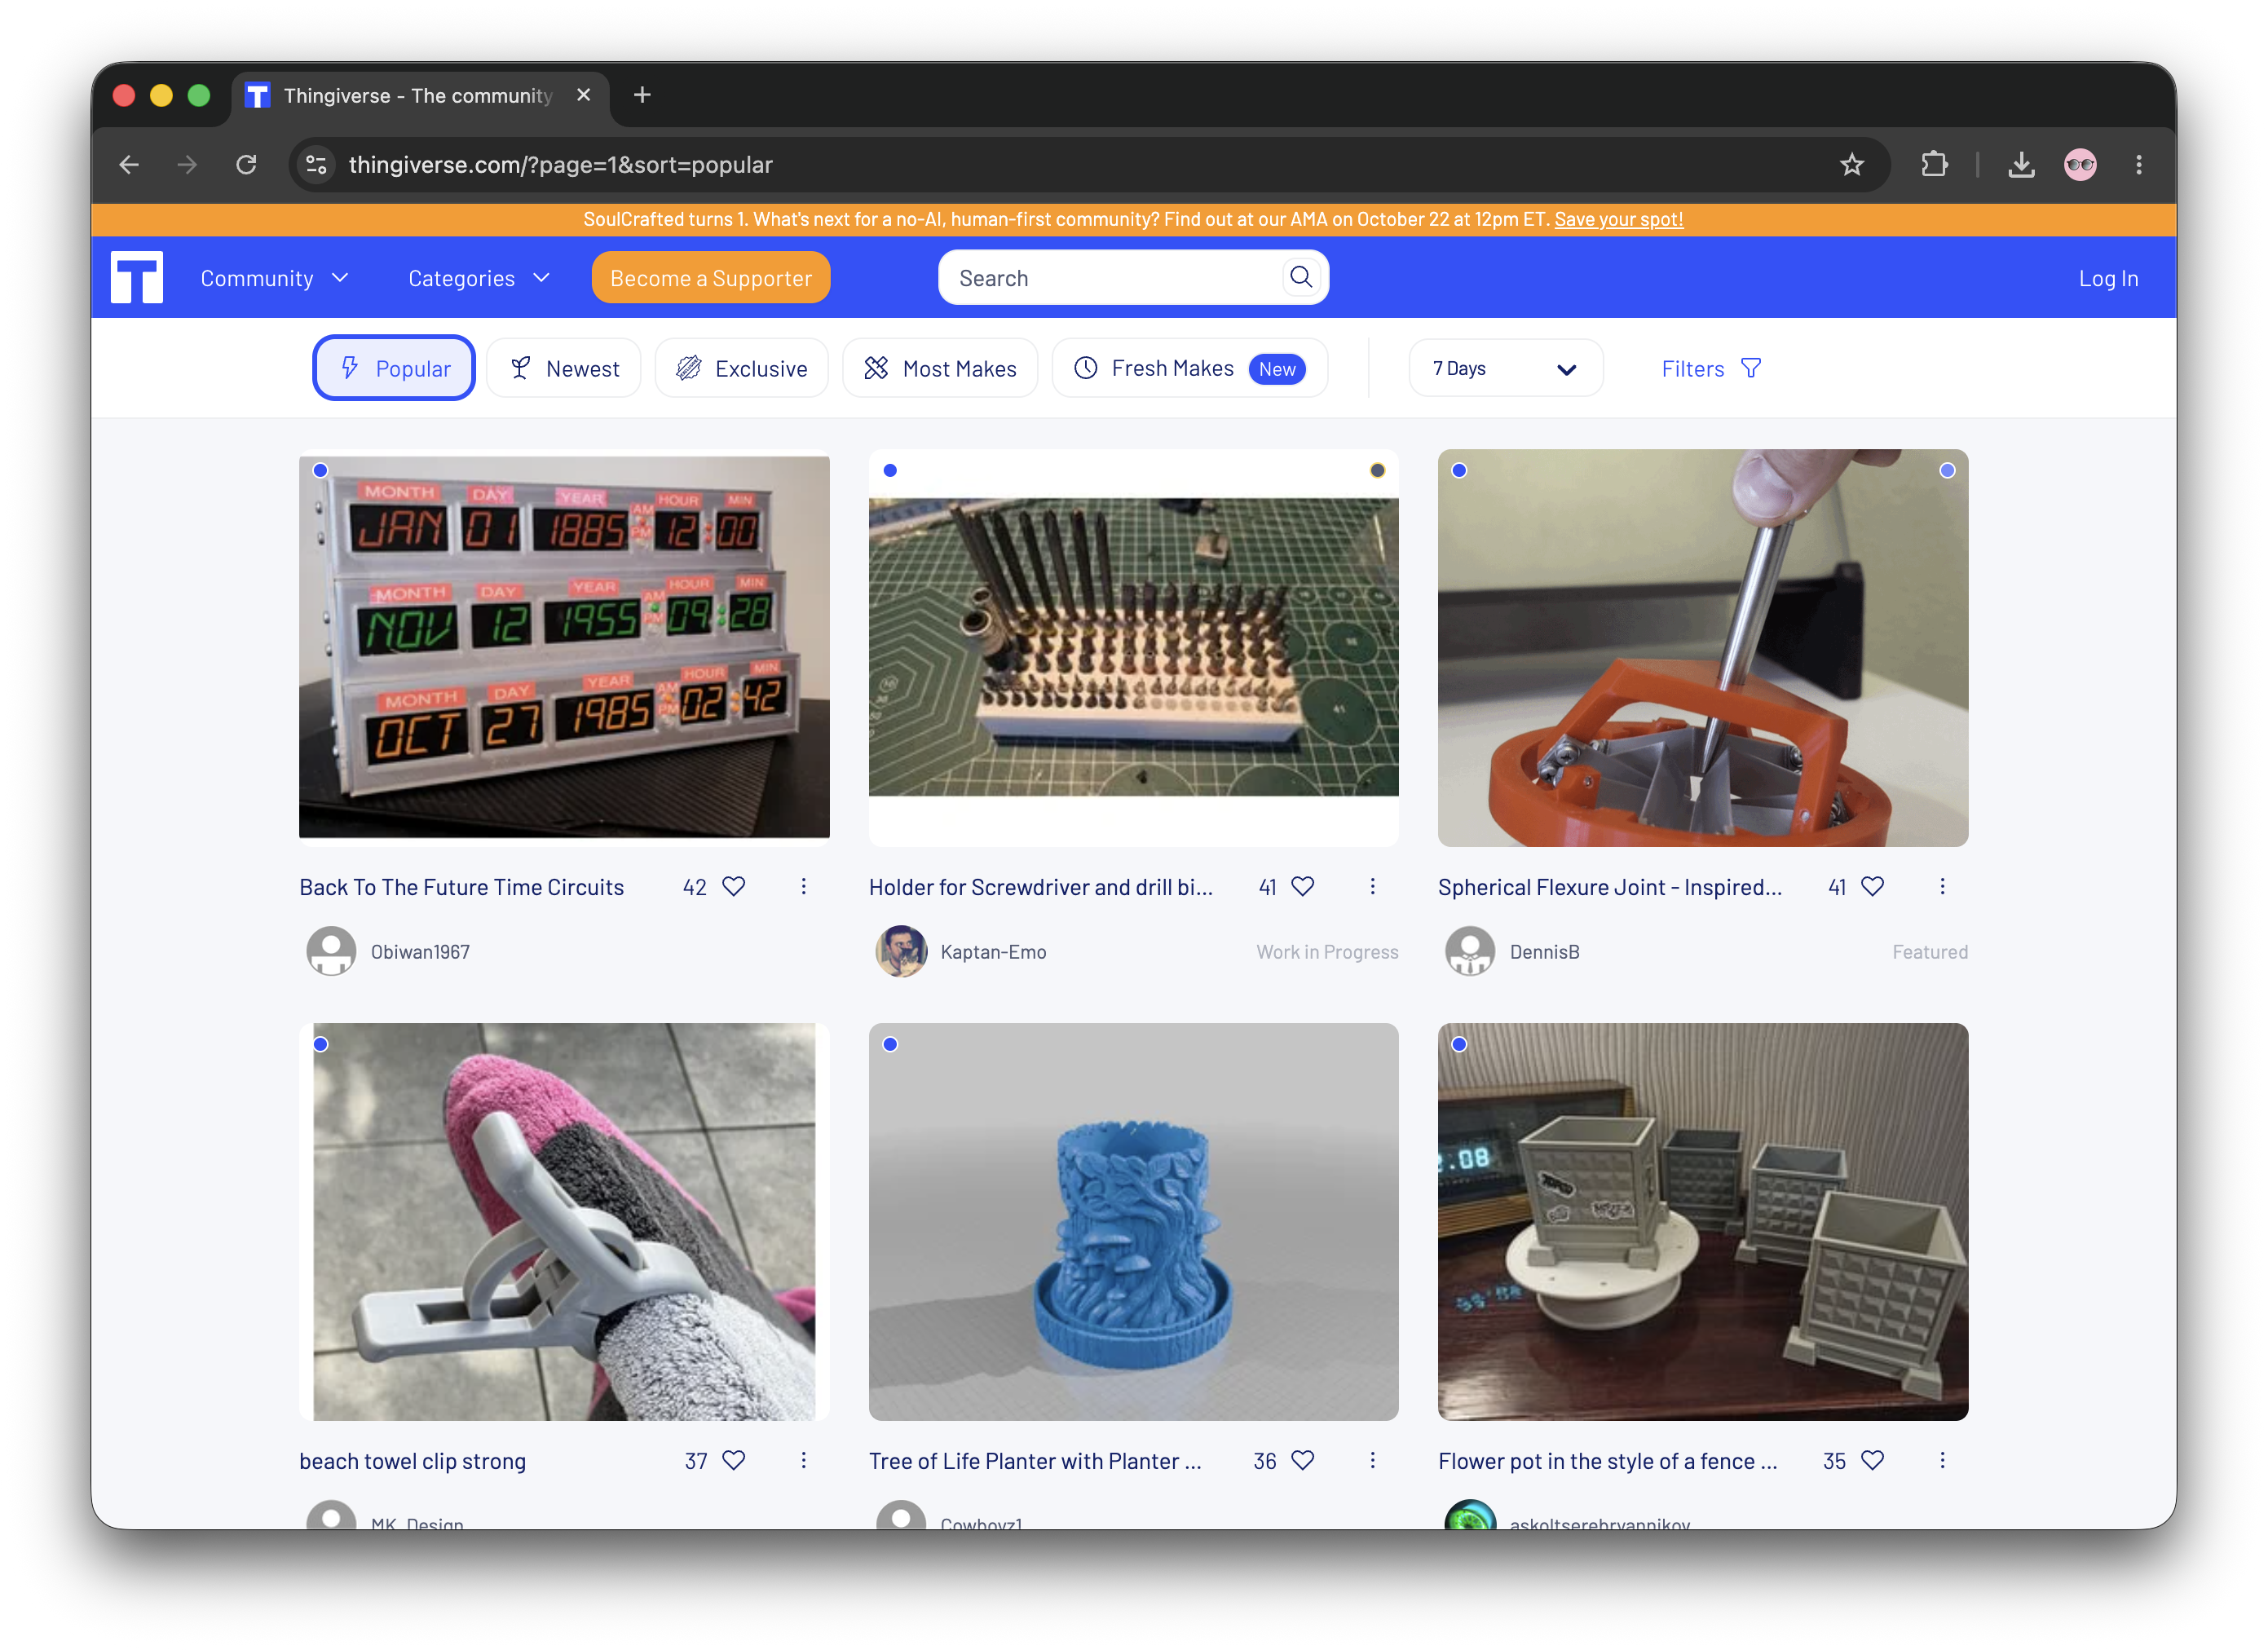Select the Exclusive sort tab
The width and height of the screenshot is (2268, 1650).
coord(741,368)
